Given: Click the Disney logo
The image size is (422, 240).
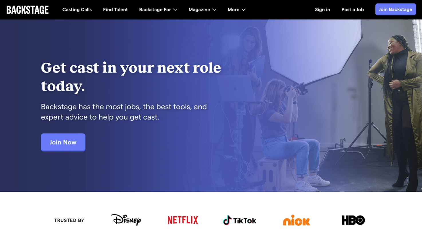Looking at the screenshot, I should point(126,220).
